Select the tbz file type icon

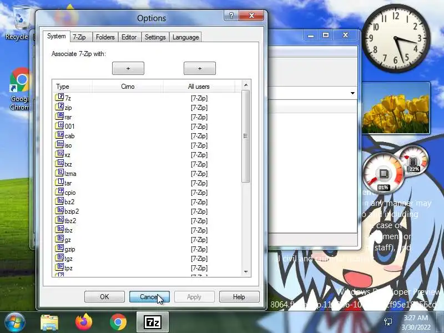59,230
